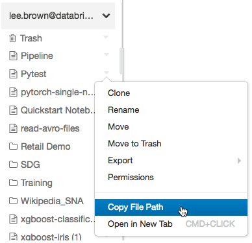
Task: Select Move to Trash menu entry
Action: (x=134, y=144)
